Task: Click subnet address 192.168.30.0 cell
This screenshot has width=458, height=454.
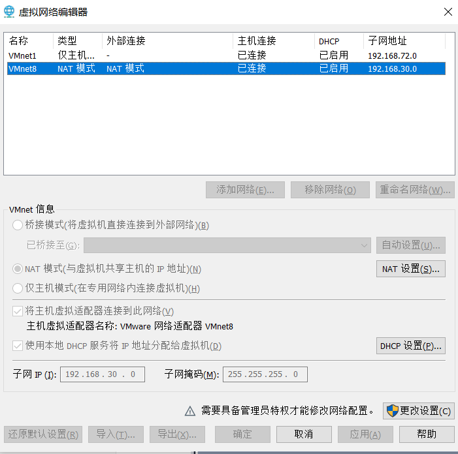Action: (392, 68)
